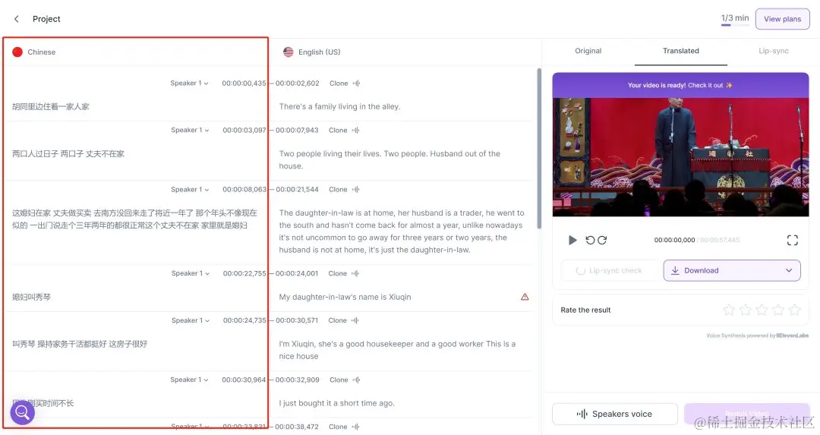The height and width of the screenshot is (435, 820).
Task: Edit Chinese text starting '两口人过日子'
Action: pos(68,153)
